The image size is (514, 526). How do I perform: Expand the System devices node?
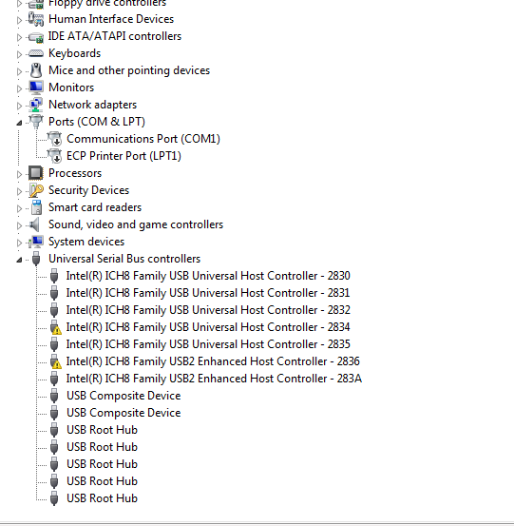(19, 243)
